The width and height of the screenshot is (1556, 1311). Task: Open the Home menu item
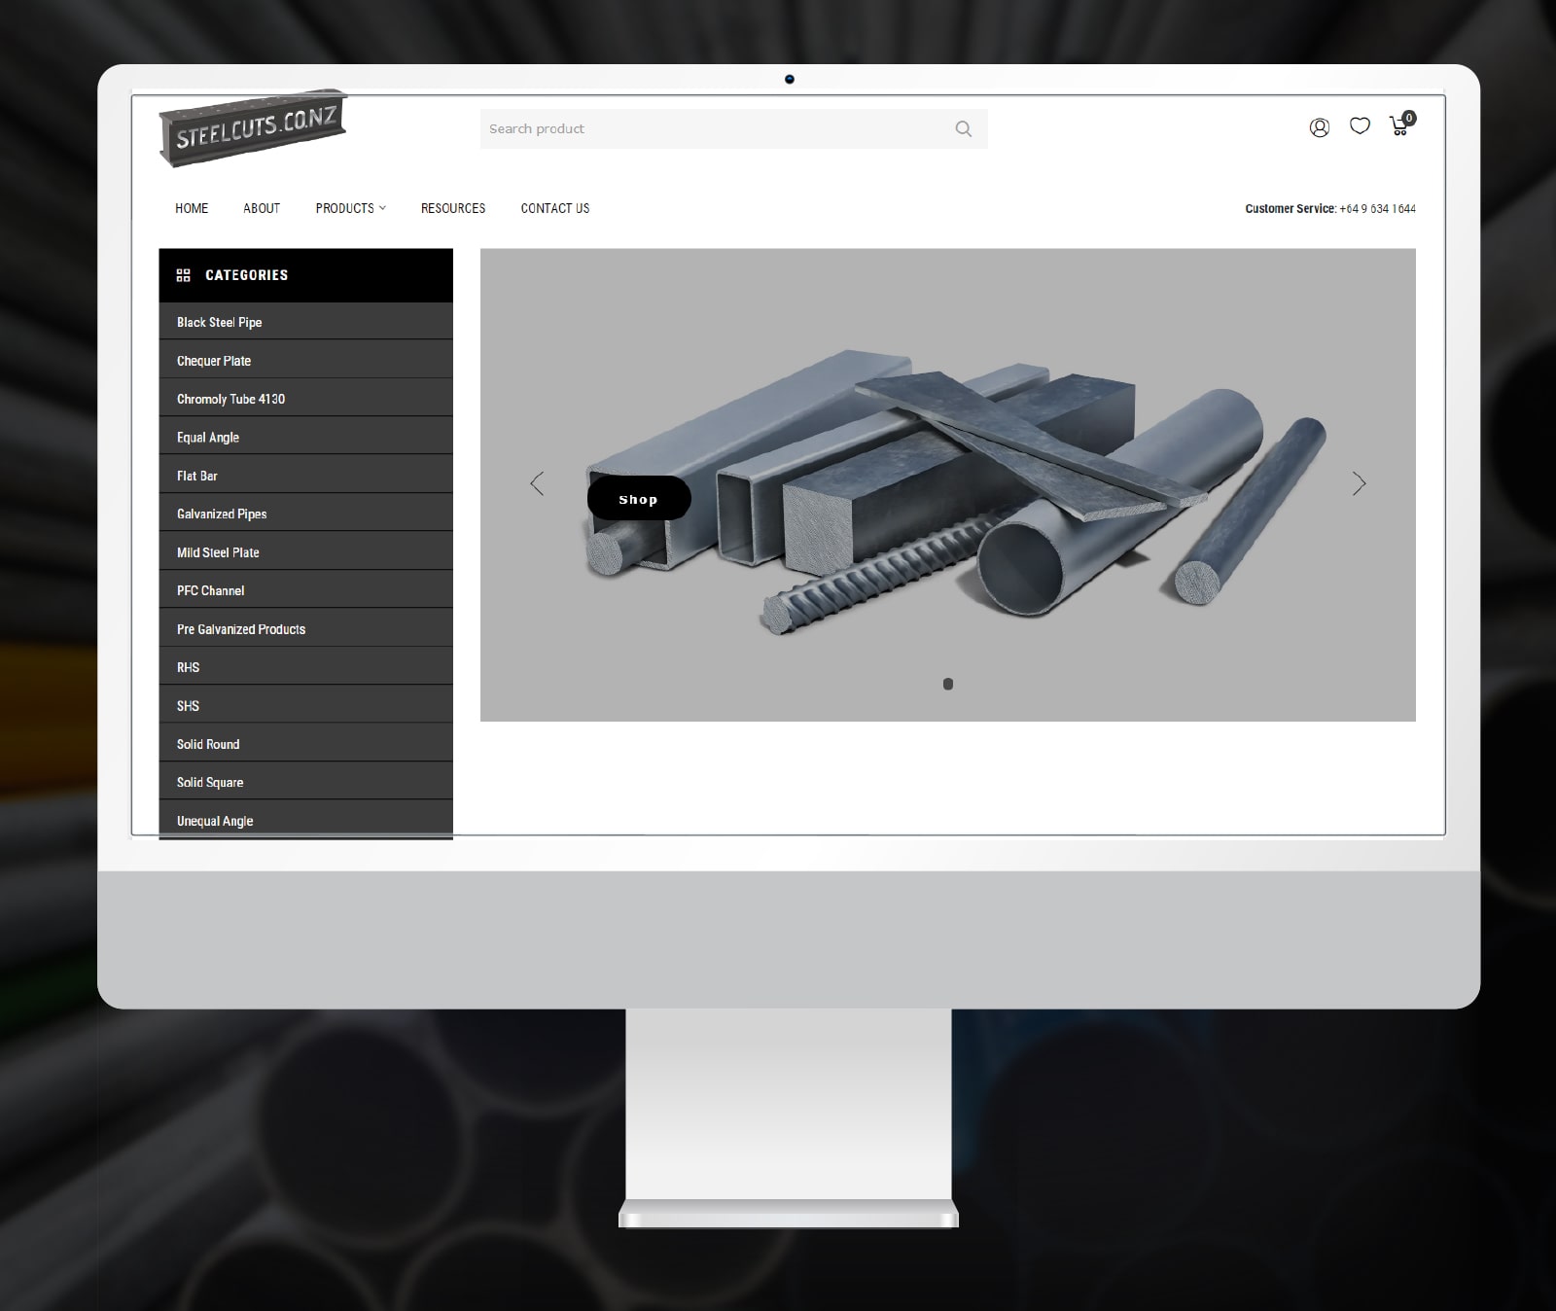192,208
